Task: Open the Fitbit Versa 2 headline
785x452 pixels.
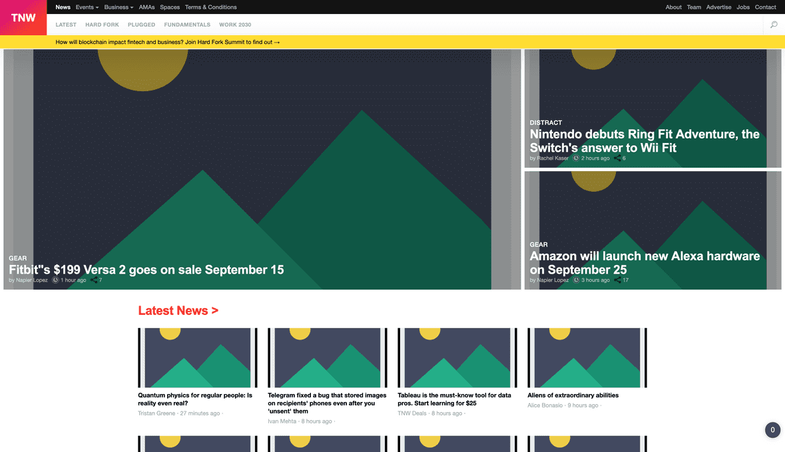Action: click(146, 270)
